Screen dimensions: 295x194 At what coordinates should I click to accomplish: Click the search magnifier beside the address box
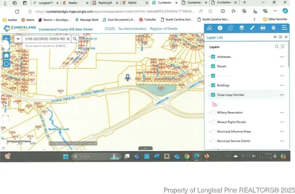[x=75, y=39]
